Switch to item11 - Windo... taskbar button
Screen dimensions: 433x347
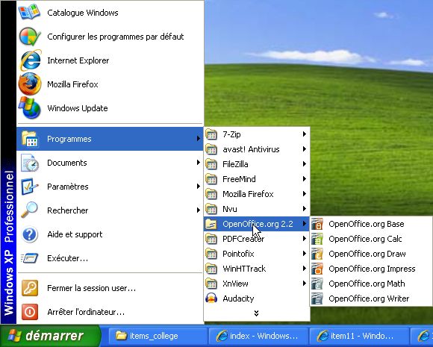pos(359,336)
